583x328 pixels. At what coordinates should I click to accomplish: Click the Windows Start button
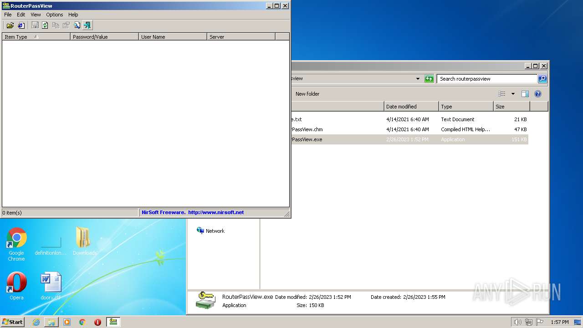click(13, 322)
